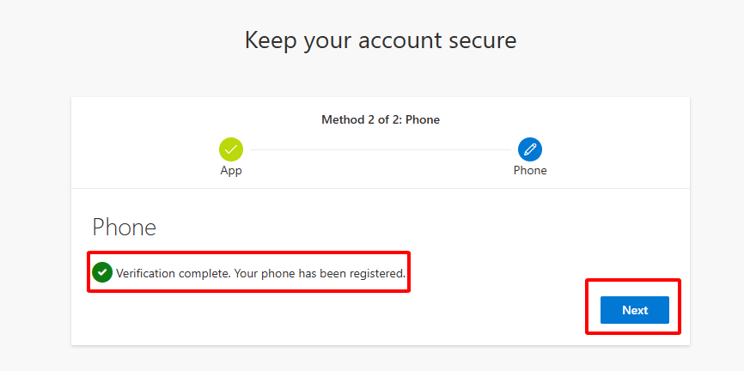This screenshot has height=371, width=744.
Task: Click the progress line between App and Phone
Action: point(381,149)
